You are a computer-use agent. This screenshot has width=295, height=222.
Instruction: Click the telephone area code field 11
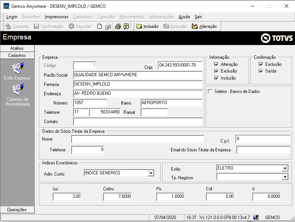point(81,112)
